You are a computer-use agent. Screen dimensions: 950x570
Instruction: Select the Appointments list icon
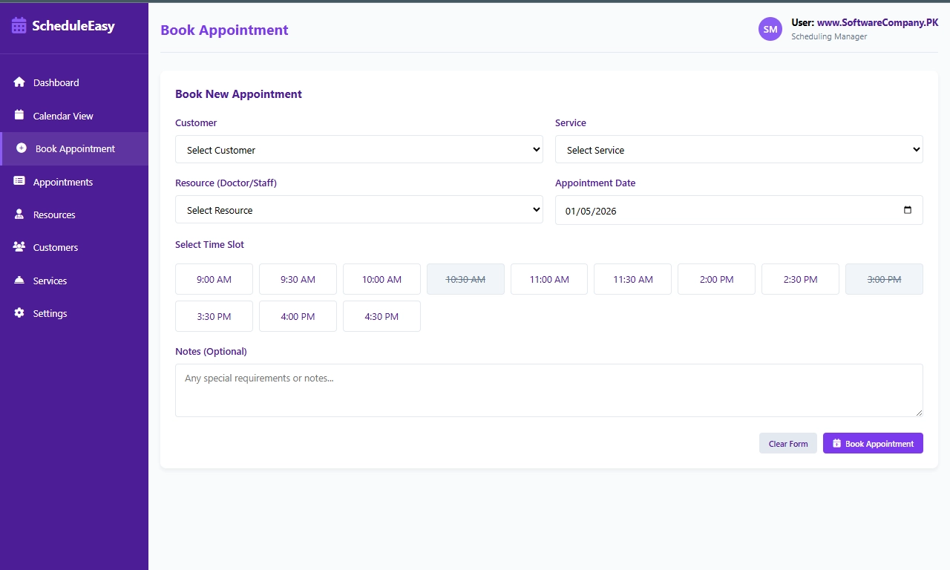point(19,181)
